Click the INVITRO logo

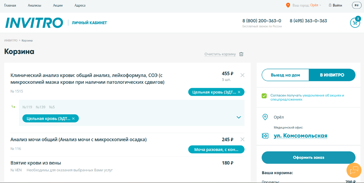34,23
